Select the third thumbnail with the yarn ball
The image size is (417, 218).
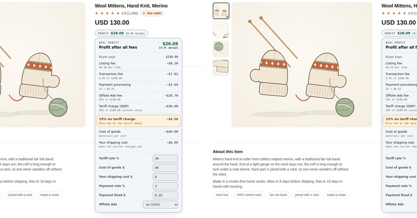[x=221, y=49]
